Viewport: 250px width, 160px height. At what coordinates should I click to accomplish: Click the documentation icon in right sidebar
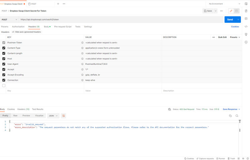point(246,11)
